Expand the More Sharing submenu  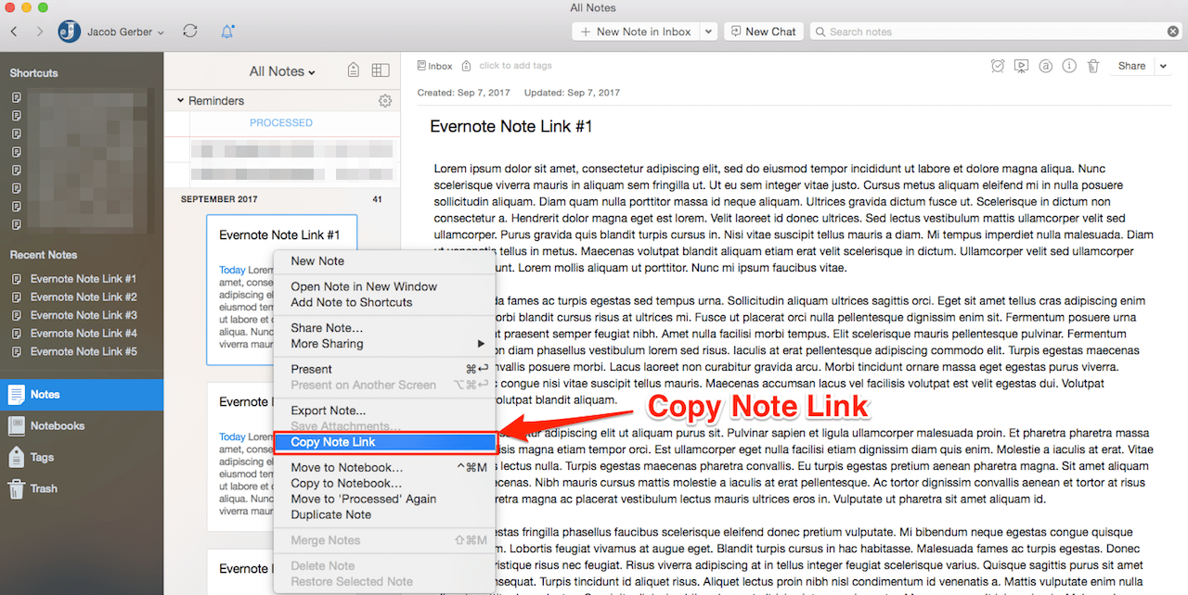pos(384,344)
